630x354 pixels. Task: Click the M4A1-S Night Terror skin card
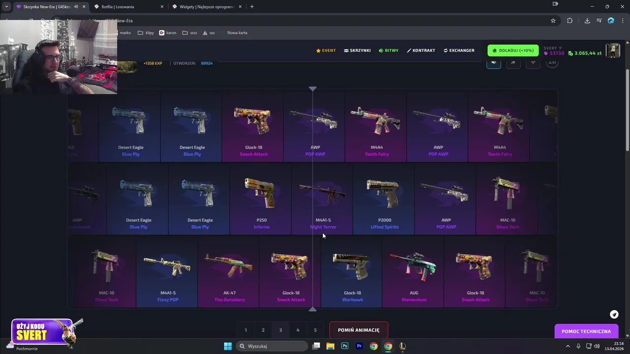pos(322,199)
